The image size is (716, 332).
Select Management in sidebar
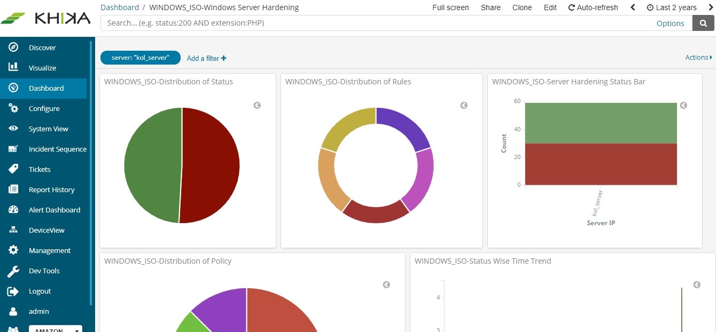50,250
